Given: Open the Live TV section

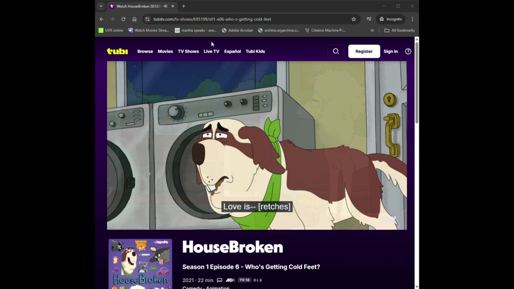Looking at the screenshot, I should click(x=211, y=51).
